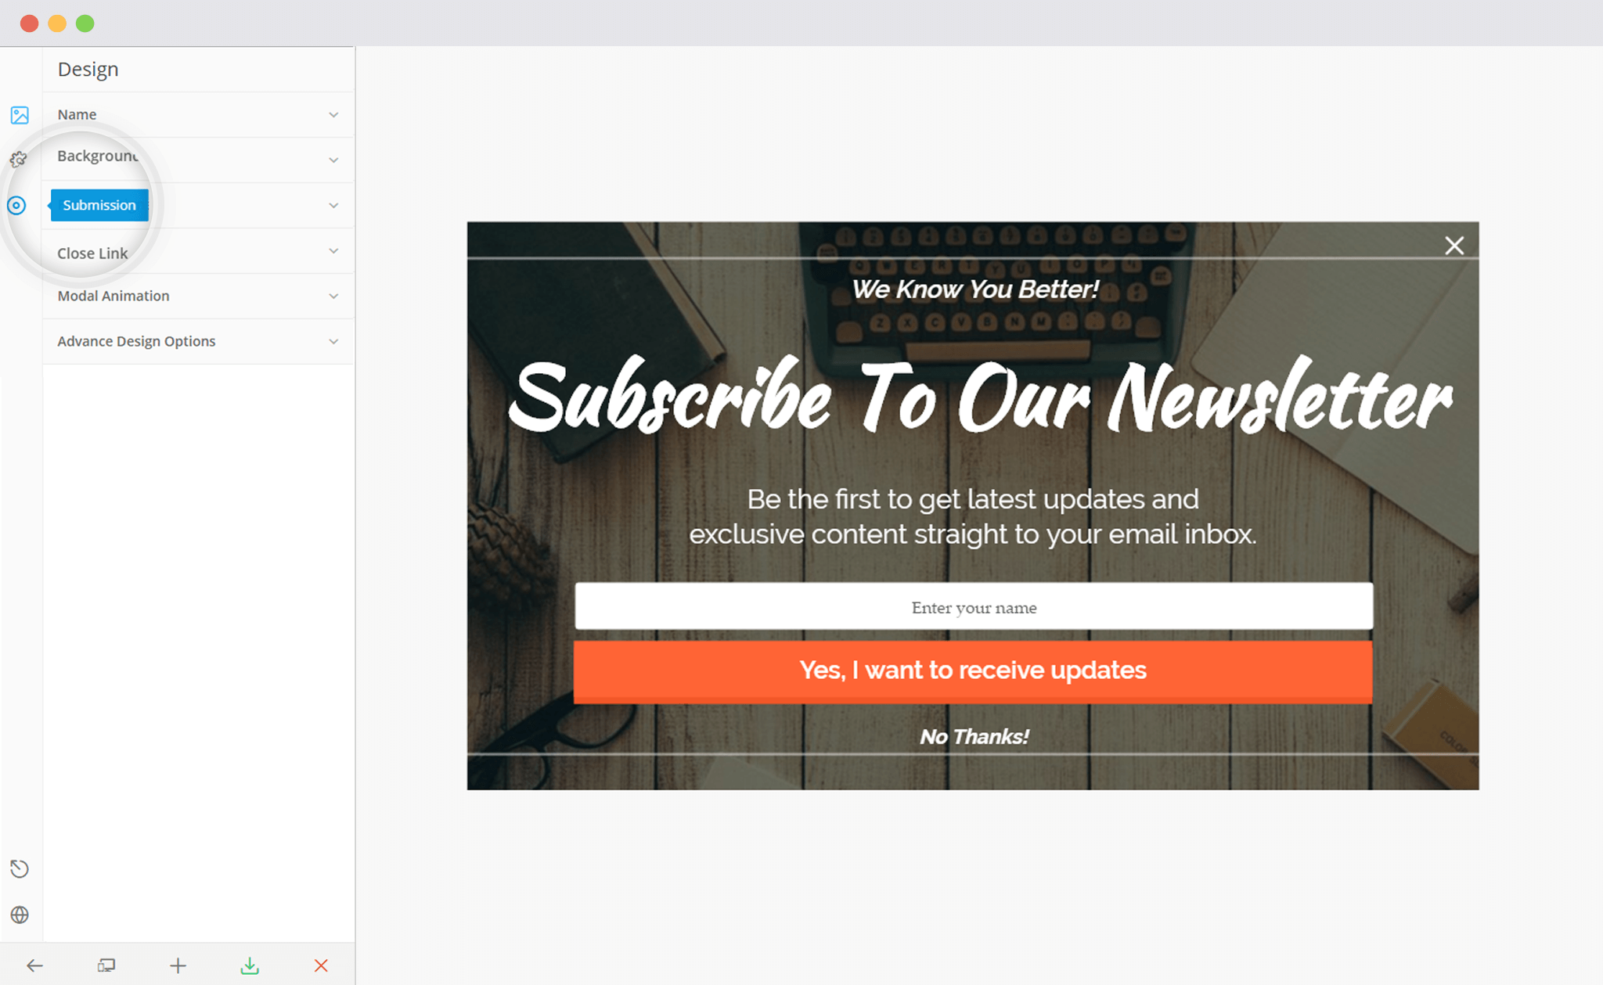Viewport: 1603px width, 985px height.
Task: Select the Submission target icon in sidebar
Action: click(16, 206)
